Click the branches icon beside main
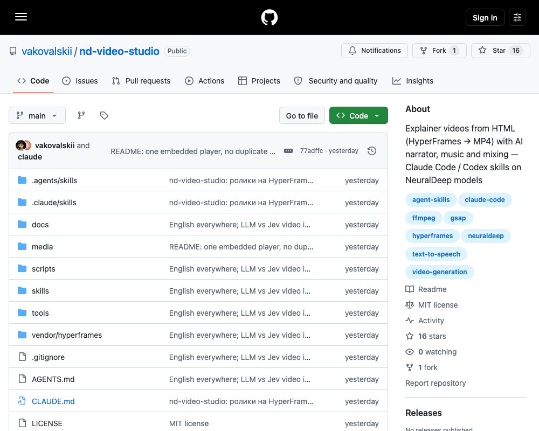This screenshot has width=539, height=431. coord(81,115)
